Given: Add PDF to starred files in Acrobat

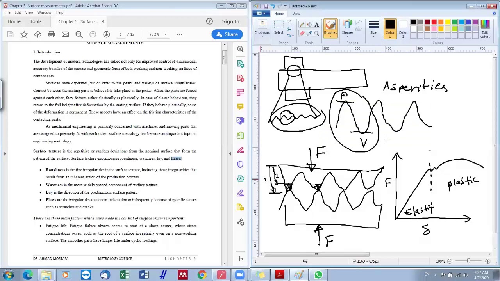Looking at the screenshot, I should click(x=24, y=34).
